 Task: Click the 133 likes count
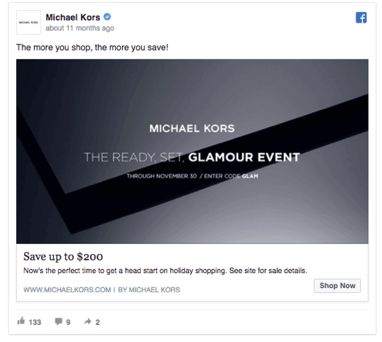tap(35, 322)
